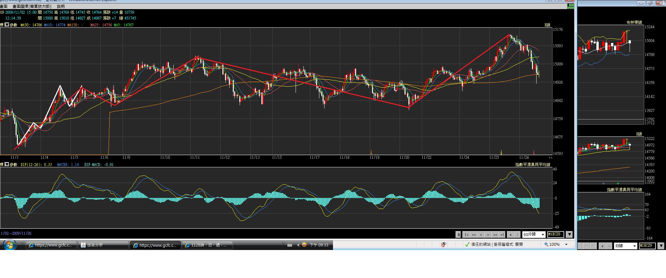Switch to first https://www.gcfc.c... taskbar item
The height and width of the screenshot is (278, 666).
[x=51, y=245]
